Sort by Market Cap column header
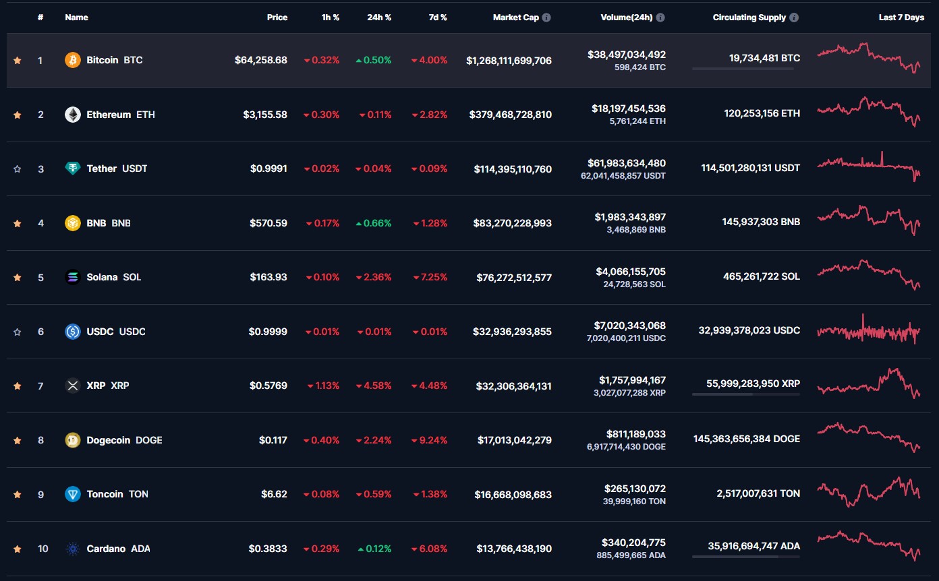The image size is (939, 581). click(x=516, y=18)
